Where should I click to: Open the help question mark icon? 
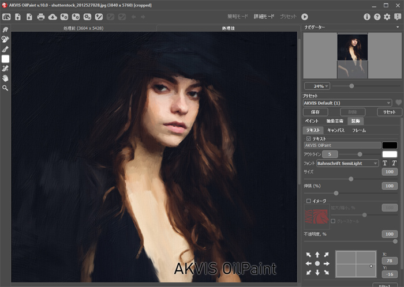pos(377,17)
